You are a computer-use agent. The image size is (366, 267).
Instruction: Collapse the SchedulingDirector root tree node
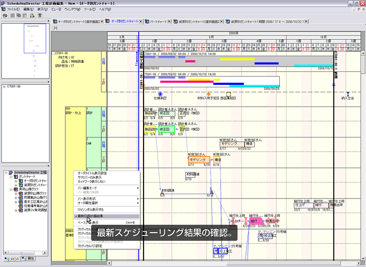click(6, 173)
